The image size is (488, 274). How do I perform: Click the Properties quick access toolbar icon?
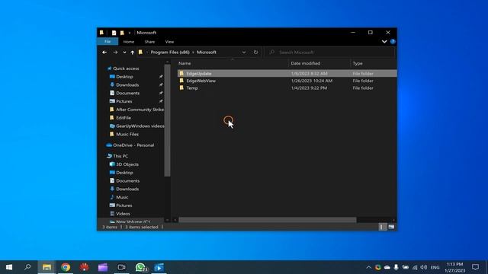coord(114,33)
